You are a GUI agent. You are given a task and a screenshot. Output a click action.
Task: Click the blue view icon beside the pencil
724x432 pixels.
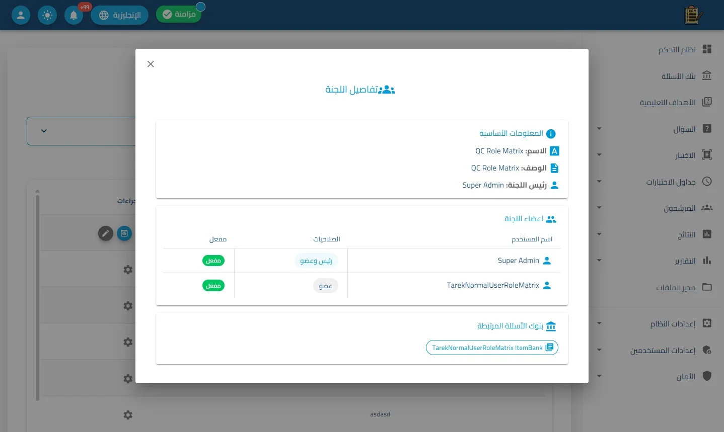coord(124,233)
